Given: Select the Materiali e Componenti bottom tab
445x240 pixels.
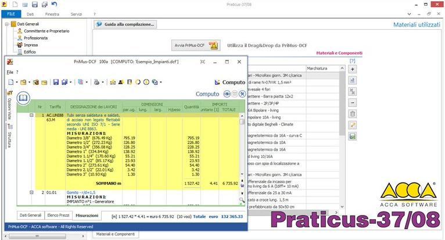Looking at the screenshot, I should click(x=116, y=234).
